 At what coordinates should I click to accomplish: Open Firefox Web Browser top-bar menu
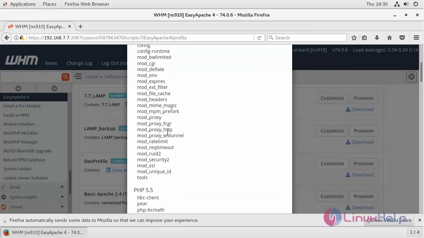click(87, 4)
